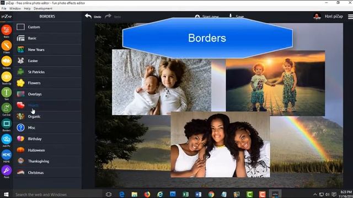Show hidden system tray icons
The width and height of the screenshot is (353, 198).
point(315,194)
